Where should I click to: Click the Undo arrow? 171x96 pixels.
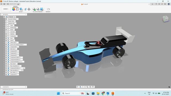pyautogui.click(x=11, y=4)
